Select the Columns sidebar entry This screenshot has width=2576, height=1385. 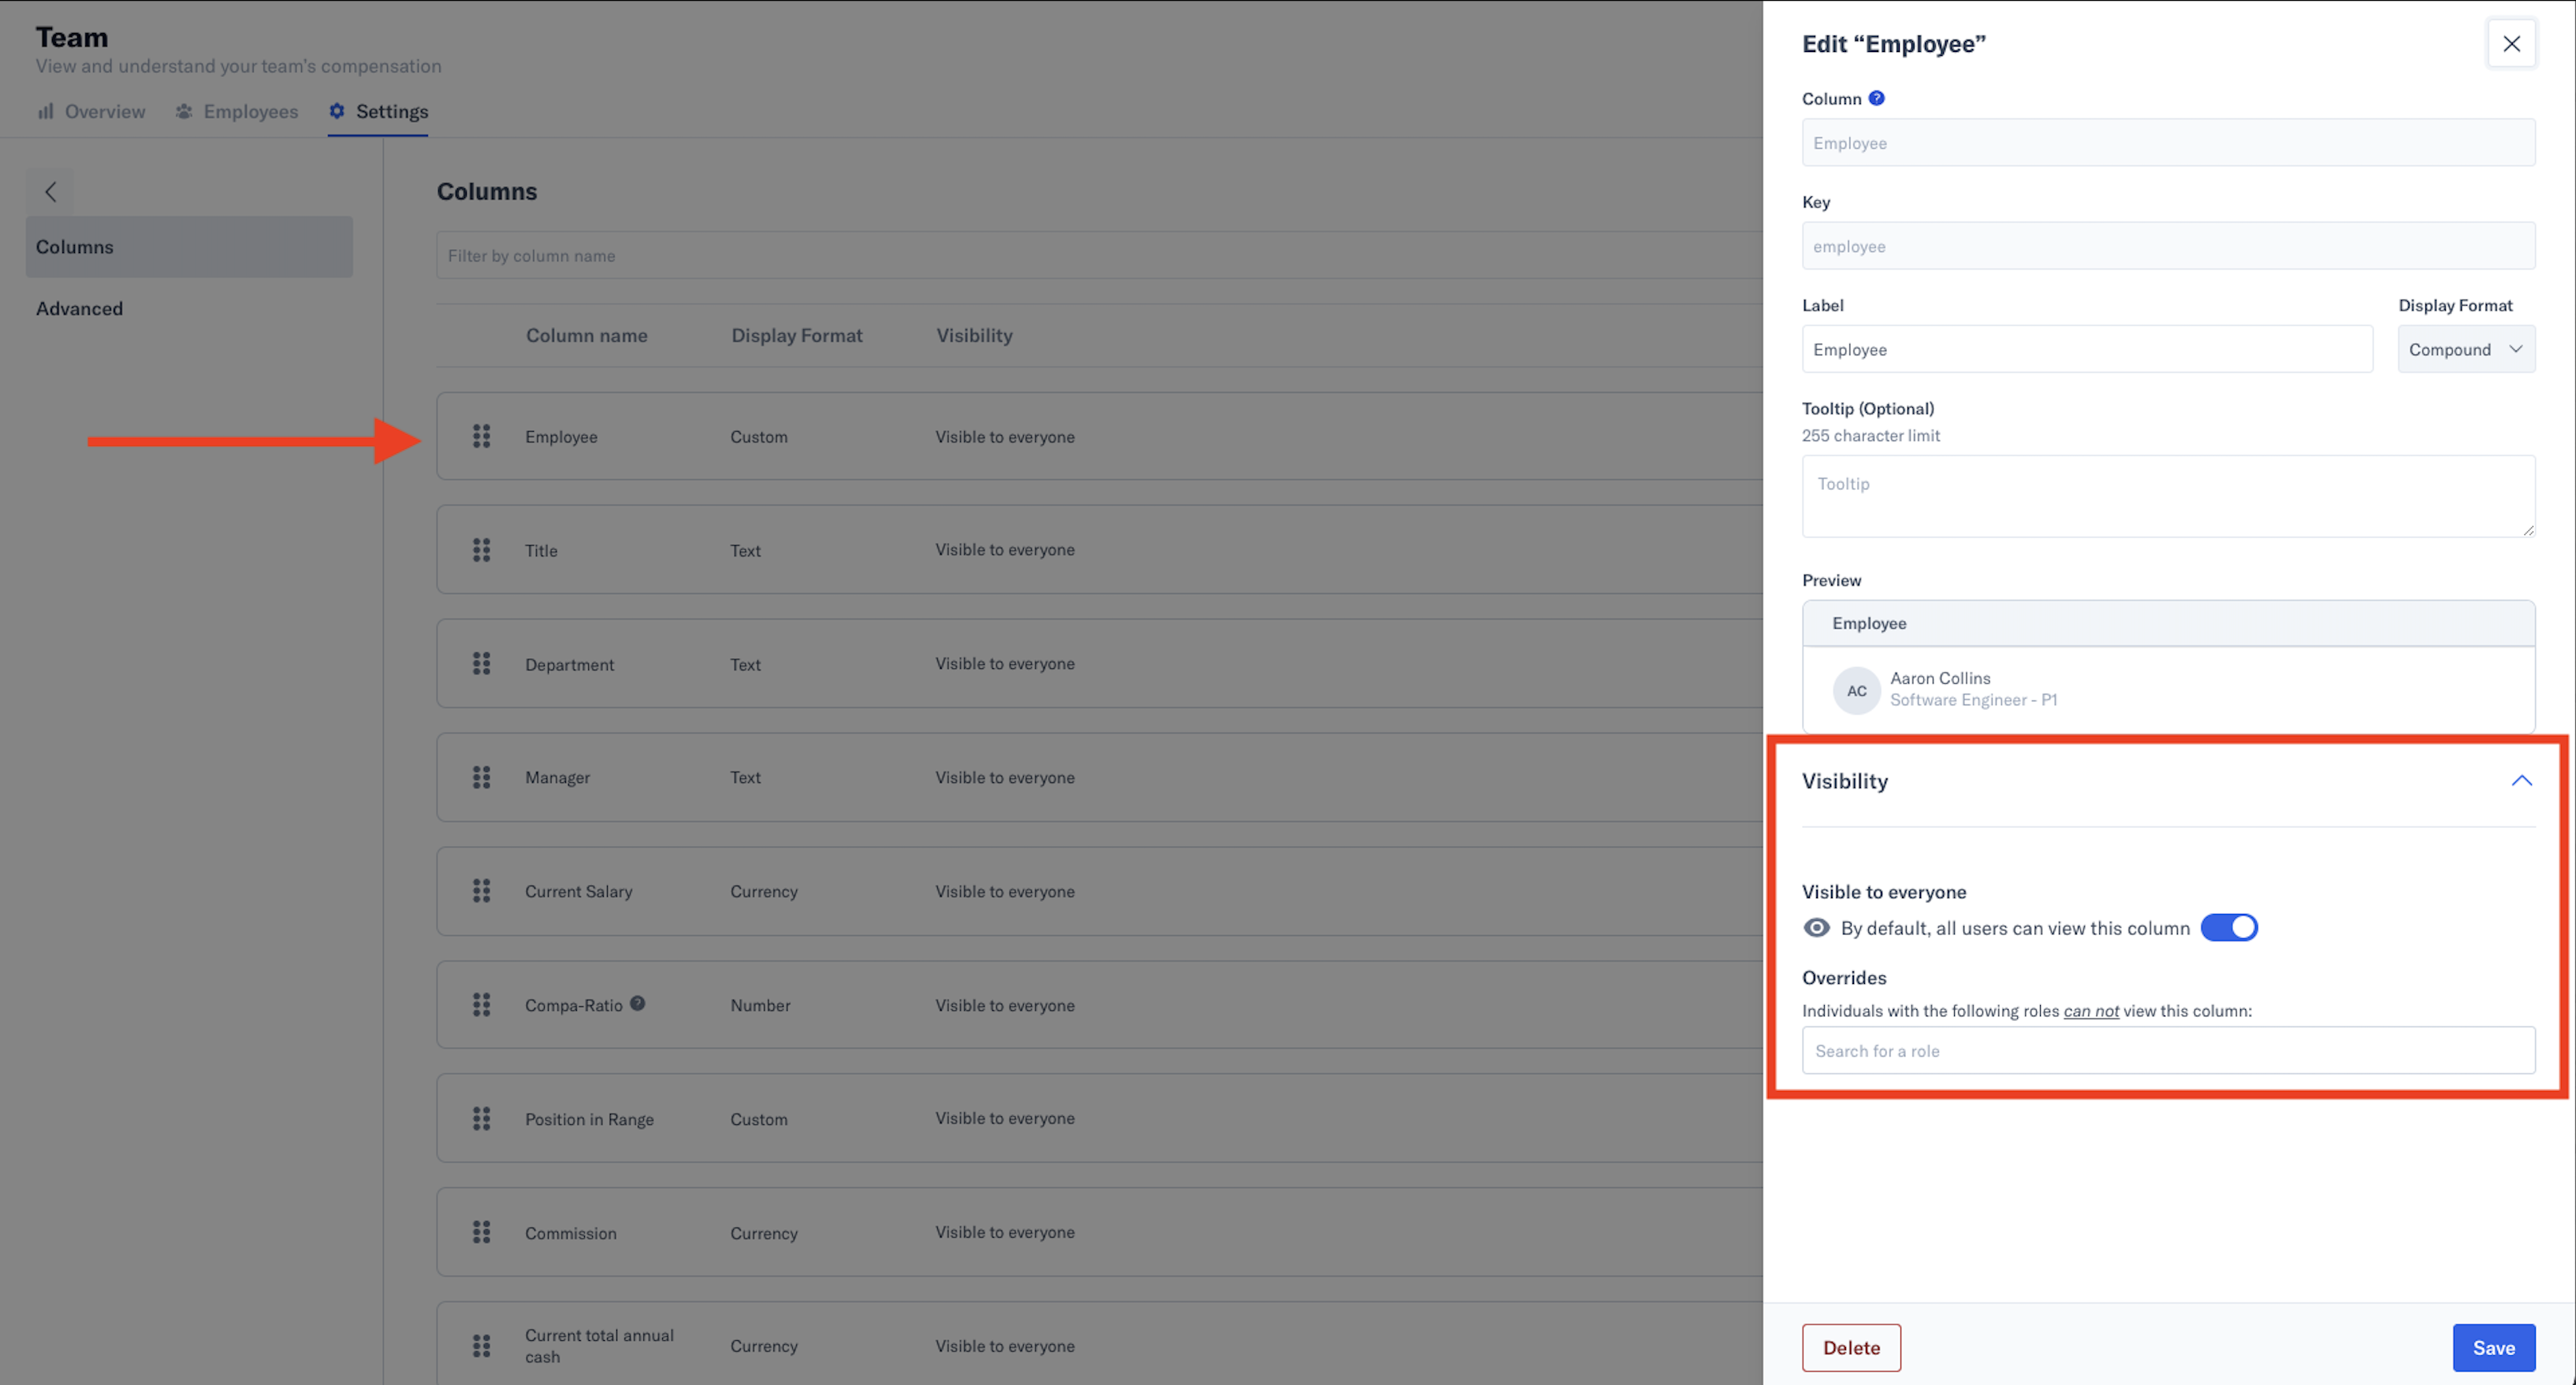(x=74, y=246)
